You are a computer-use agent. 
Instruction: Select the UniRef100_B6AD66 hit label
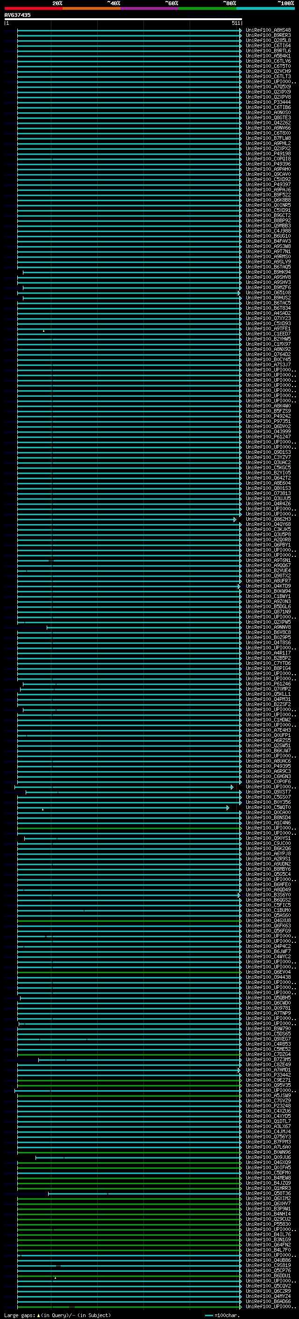[x=268, y=1302]
